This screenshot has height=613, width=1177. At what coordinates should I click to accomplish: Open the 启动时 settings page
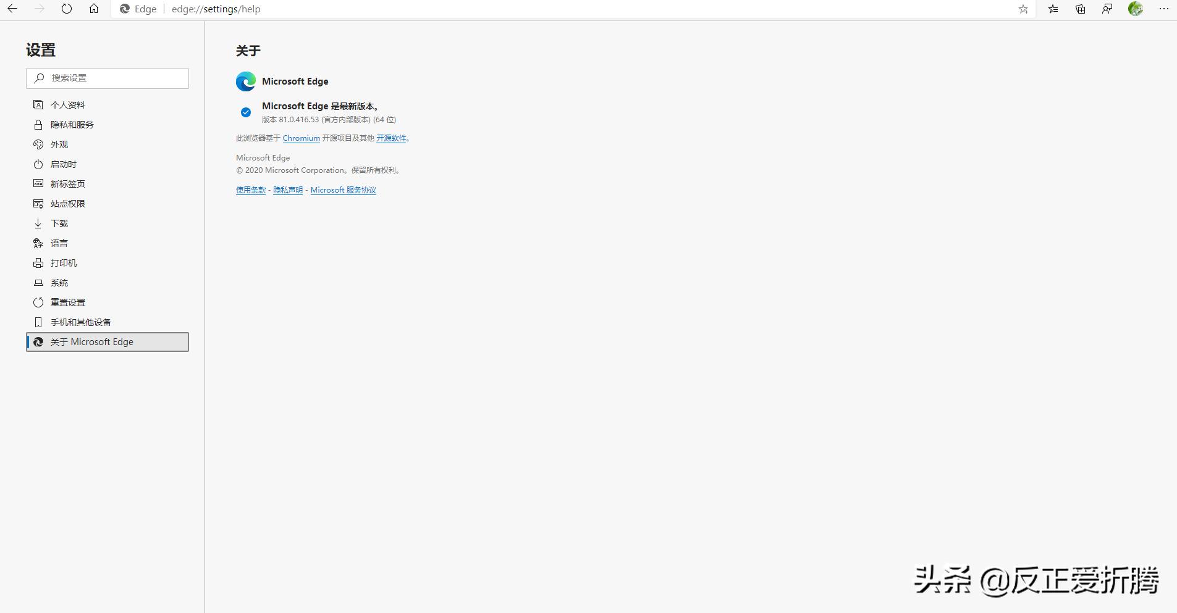108,164
